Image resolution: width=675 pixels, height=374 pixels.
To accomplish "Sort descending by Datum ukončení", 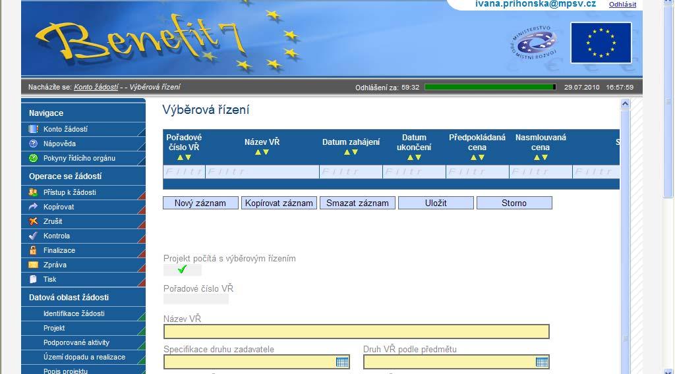I will 418,157.
